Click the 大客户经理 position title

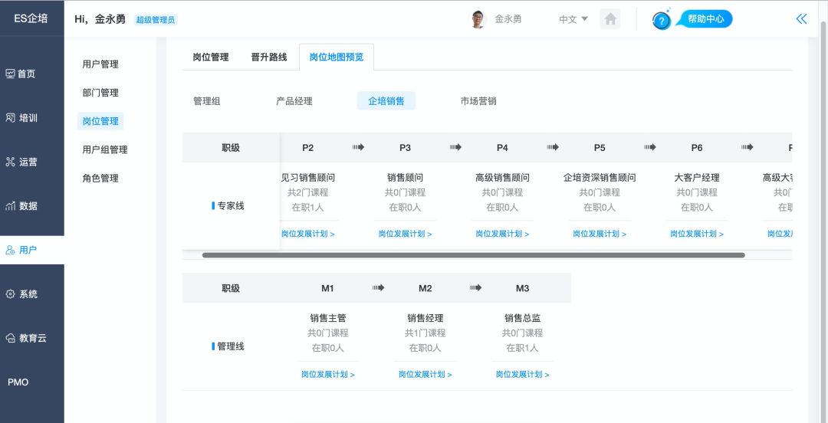pyautogui.click(x=696, y=178)
